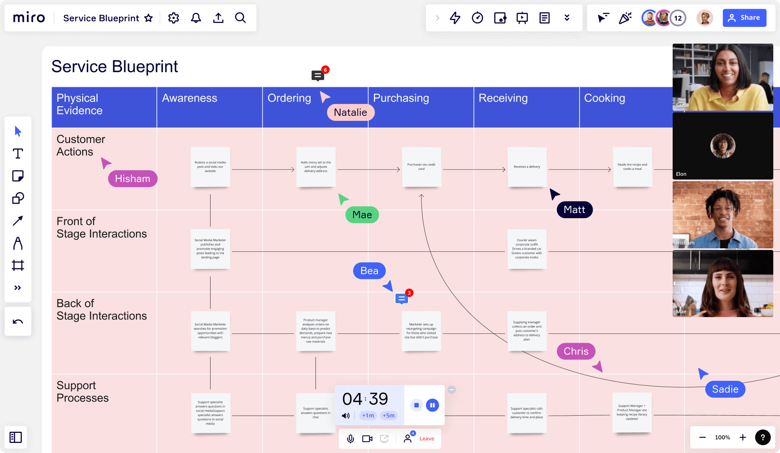Click the Share button
780x453 pixels.
point(744,18)
